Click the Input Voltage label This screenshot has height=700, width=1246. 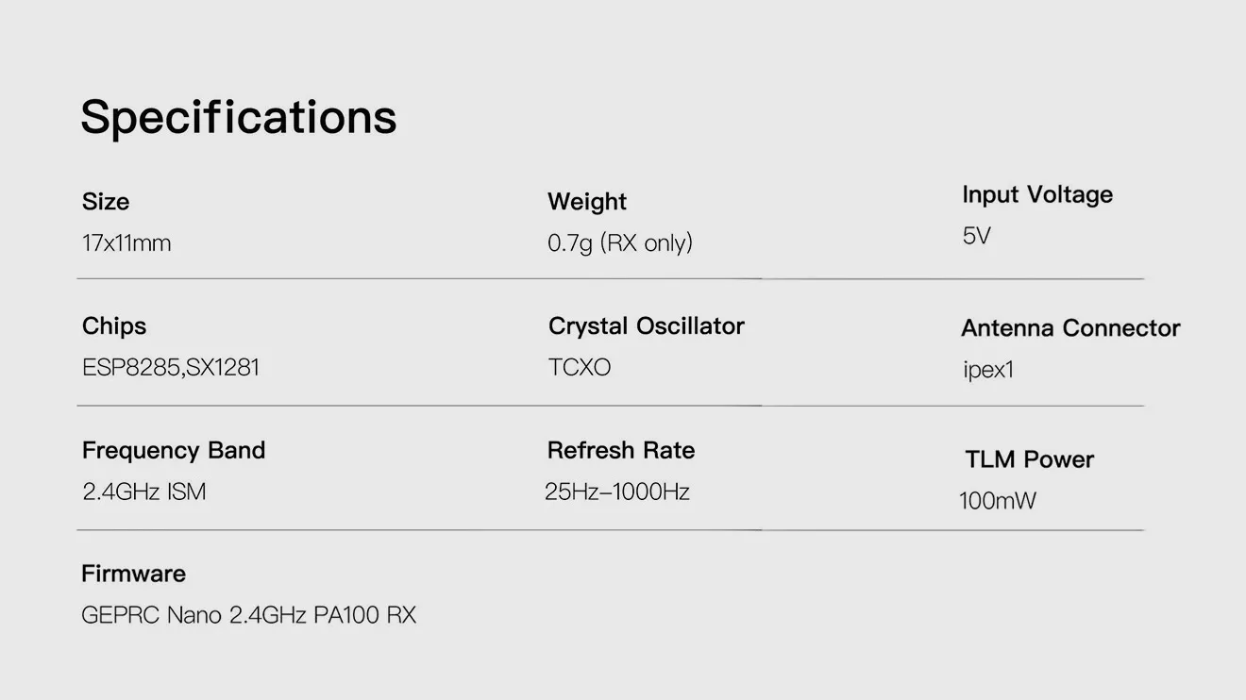1037,195
